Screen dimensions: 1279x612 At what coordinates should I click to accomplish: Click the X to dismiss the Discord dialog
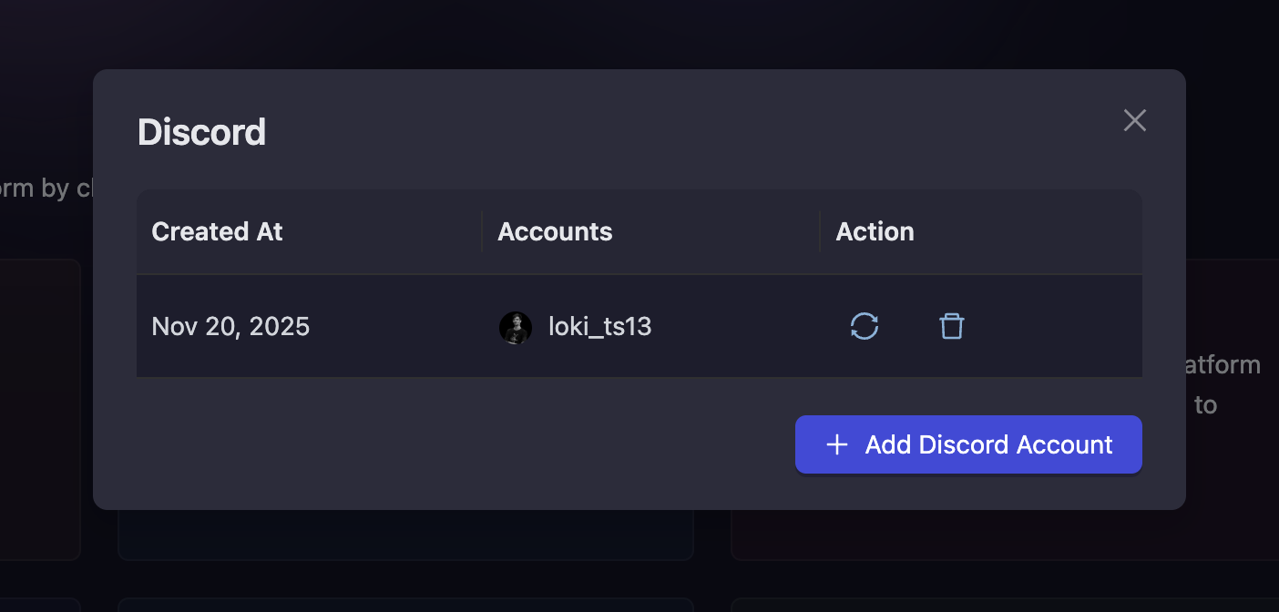pyautogui.click(x=1134, y=120)
